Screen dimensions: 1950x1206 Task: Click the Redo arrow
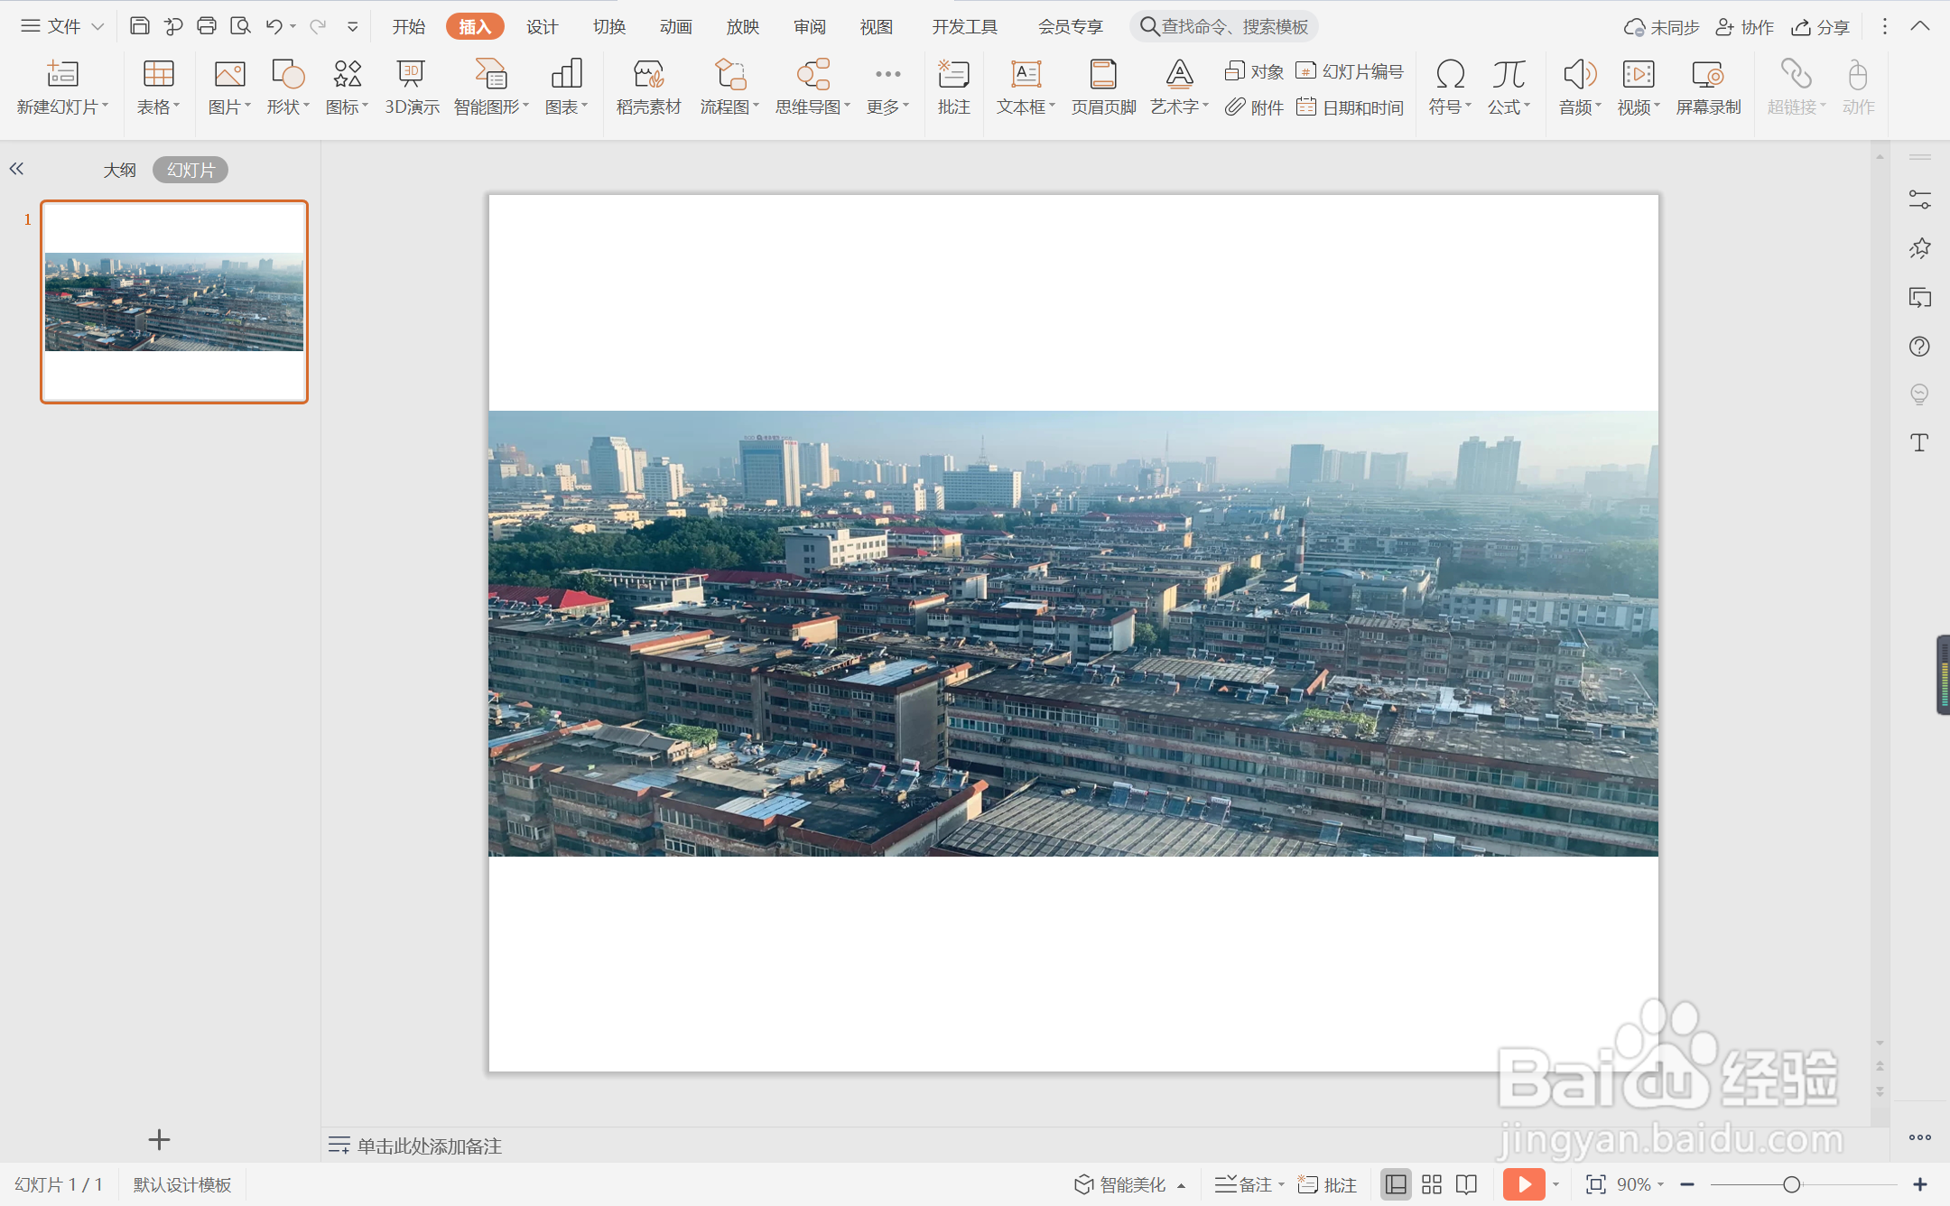(317, 26)
